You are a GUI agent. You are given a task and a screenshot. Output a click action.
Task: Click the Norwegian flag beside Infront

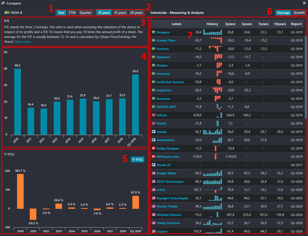(x=154, y=115)
